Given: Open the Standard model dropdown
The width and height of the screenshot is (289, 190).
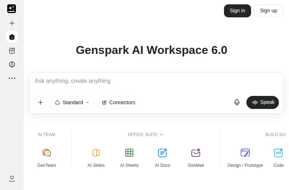Looking at the screenshot, I should coord(72,102).
